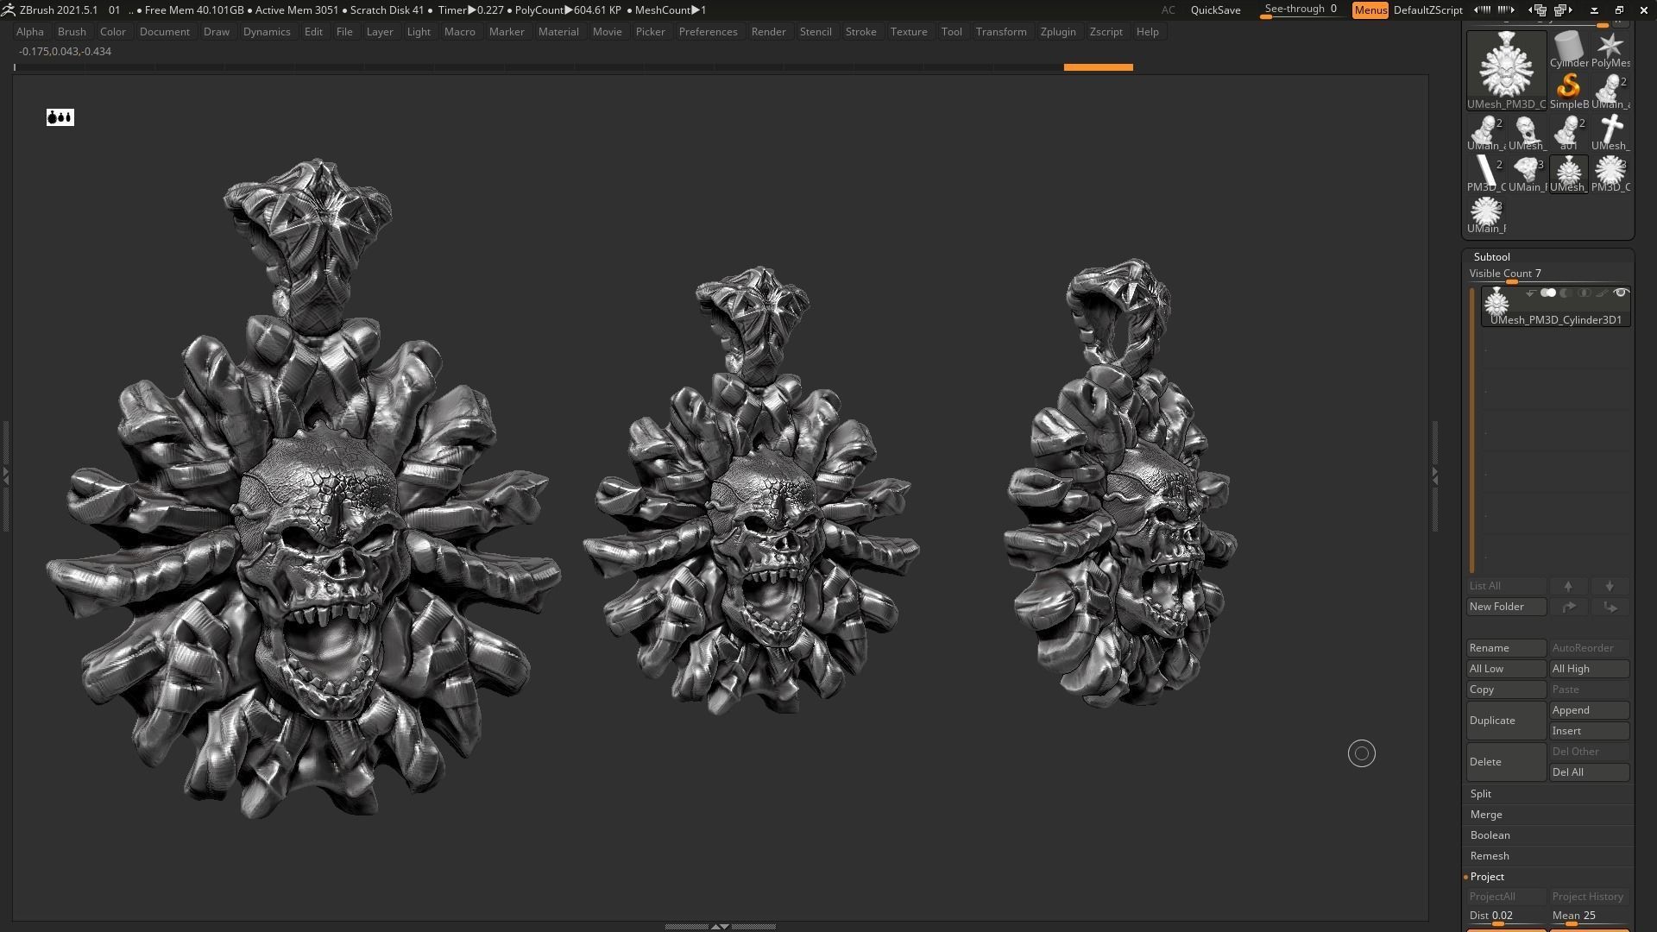Expand the Remesh section

[1490, 856]
